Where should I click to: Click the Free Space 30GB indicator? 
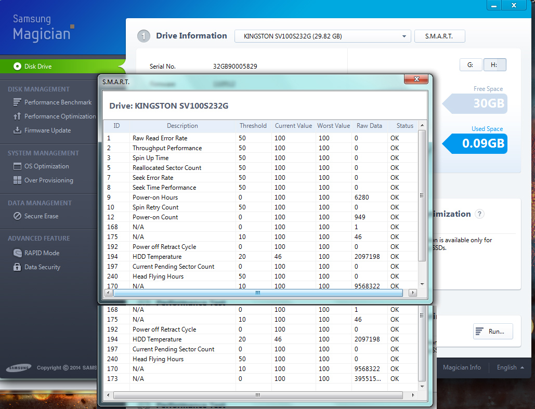point(475,103)
